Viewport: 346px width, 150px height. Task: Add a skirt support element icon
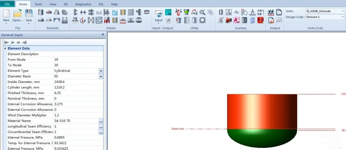pos(65,20)
